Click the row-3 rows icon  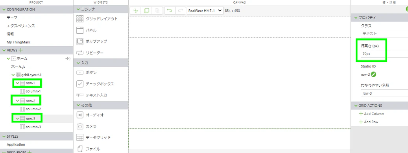[22, 118]
